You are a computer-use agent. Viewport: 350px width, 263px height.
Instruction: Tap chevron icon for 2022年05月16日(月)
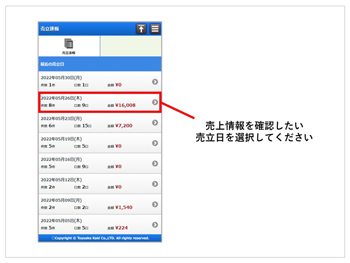click(x=155, y=164)
